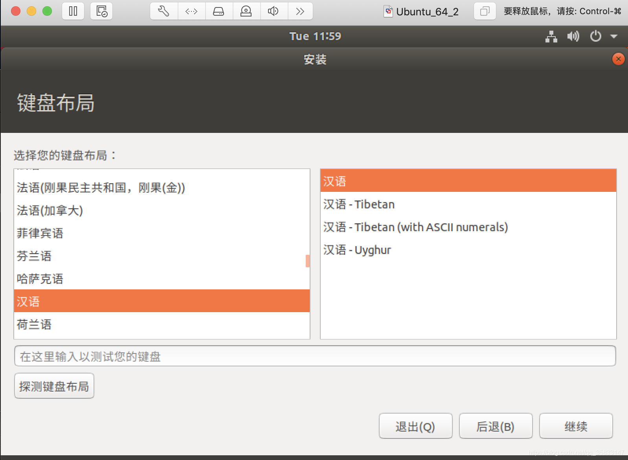Open the Tue 11:59 clock menu
Viewport: 628px width, 460px height.
pos(315,36)
